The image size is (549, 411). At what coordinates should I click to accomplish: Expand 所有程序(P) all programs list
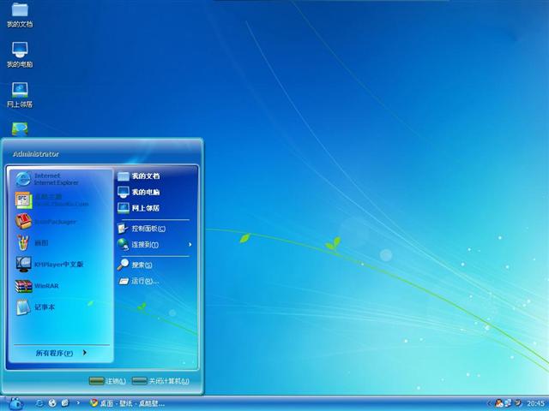(61, 353)
